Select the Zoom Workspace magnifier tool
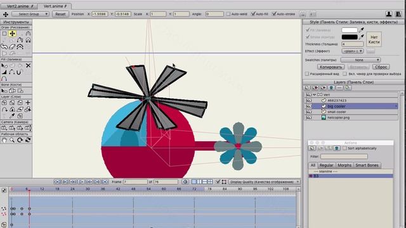The width and height of the screenshot is (406, 228). coord(12,140)
